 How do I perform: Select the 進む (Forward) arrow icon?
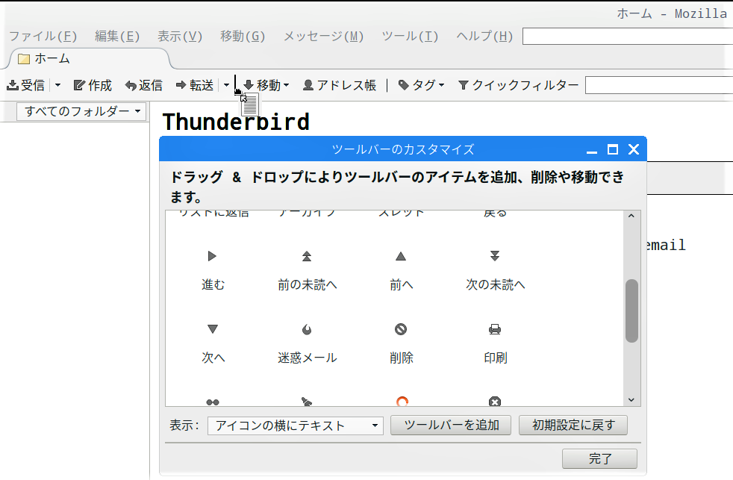coord(212,256)
